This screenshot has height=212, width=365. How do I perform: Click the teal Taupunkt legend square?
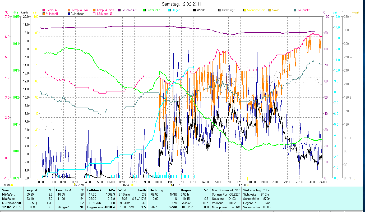(295, 10)
